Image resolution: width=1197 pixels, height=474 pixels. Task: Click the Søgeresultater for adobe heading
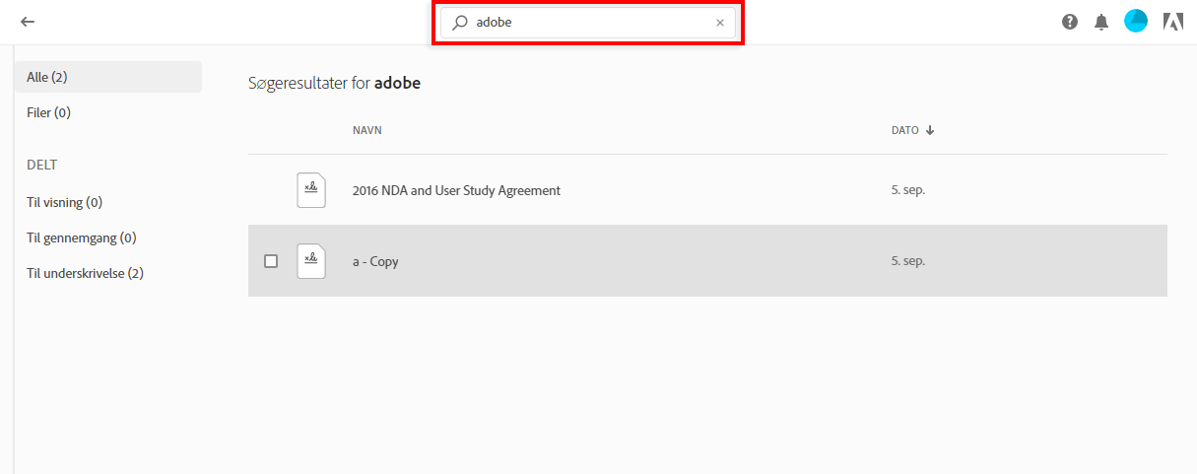(x=335, y=83)
